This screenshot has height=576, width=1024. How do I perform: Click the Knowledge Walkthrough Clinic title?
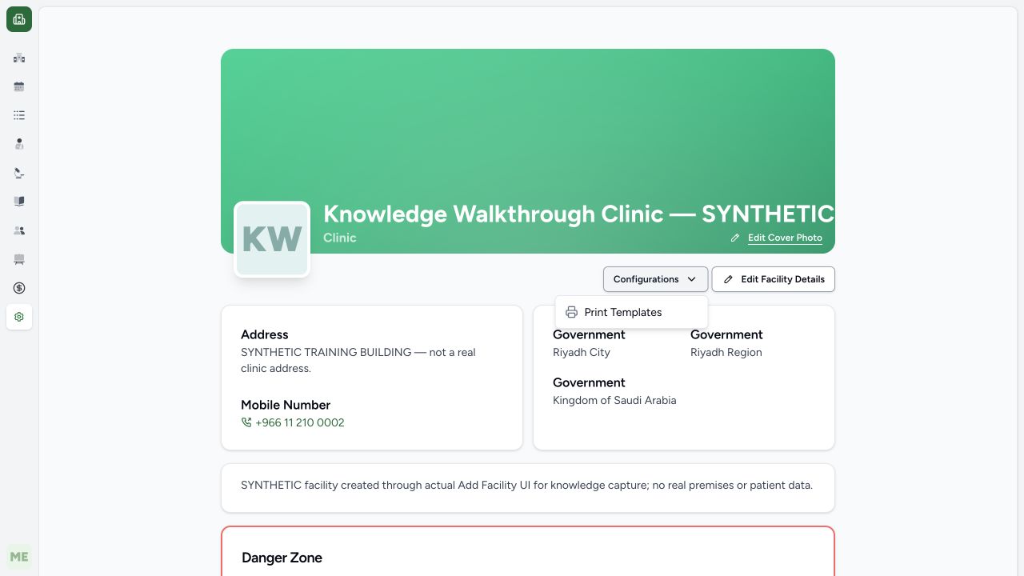point(578,214)
